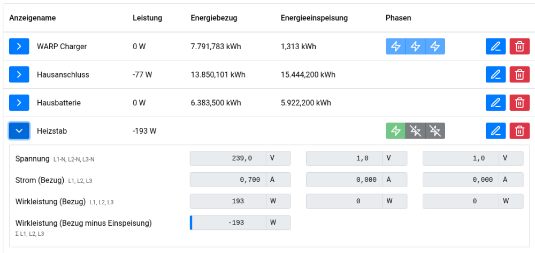Screen dimensions: 535x253
Task: Click Heizstab's green active phase L1 indicator
Action: click(x=395, y=131)
